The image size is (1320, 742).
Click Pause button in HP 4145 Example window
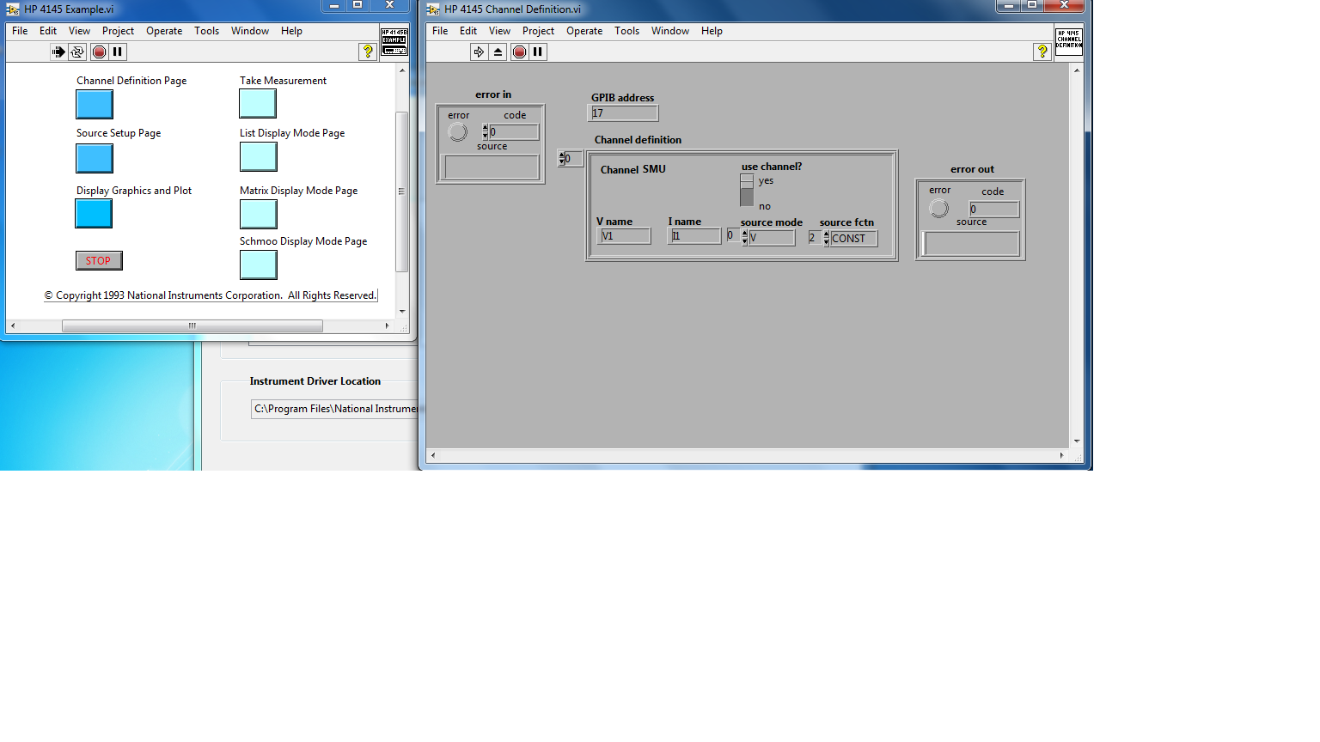pyautogui.click(x=118, y=52)
